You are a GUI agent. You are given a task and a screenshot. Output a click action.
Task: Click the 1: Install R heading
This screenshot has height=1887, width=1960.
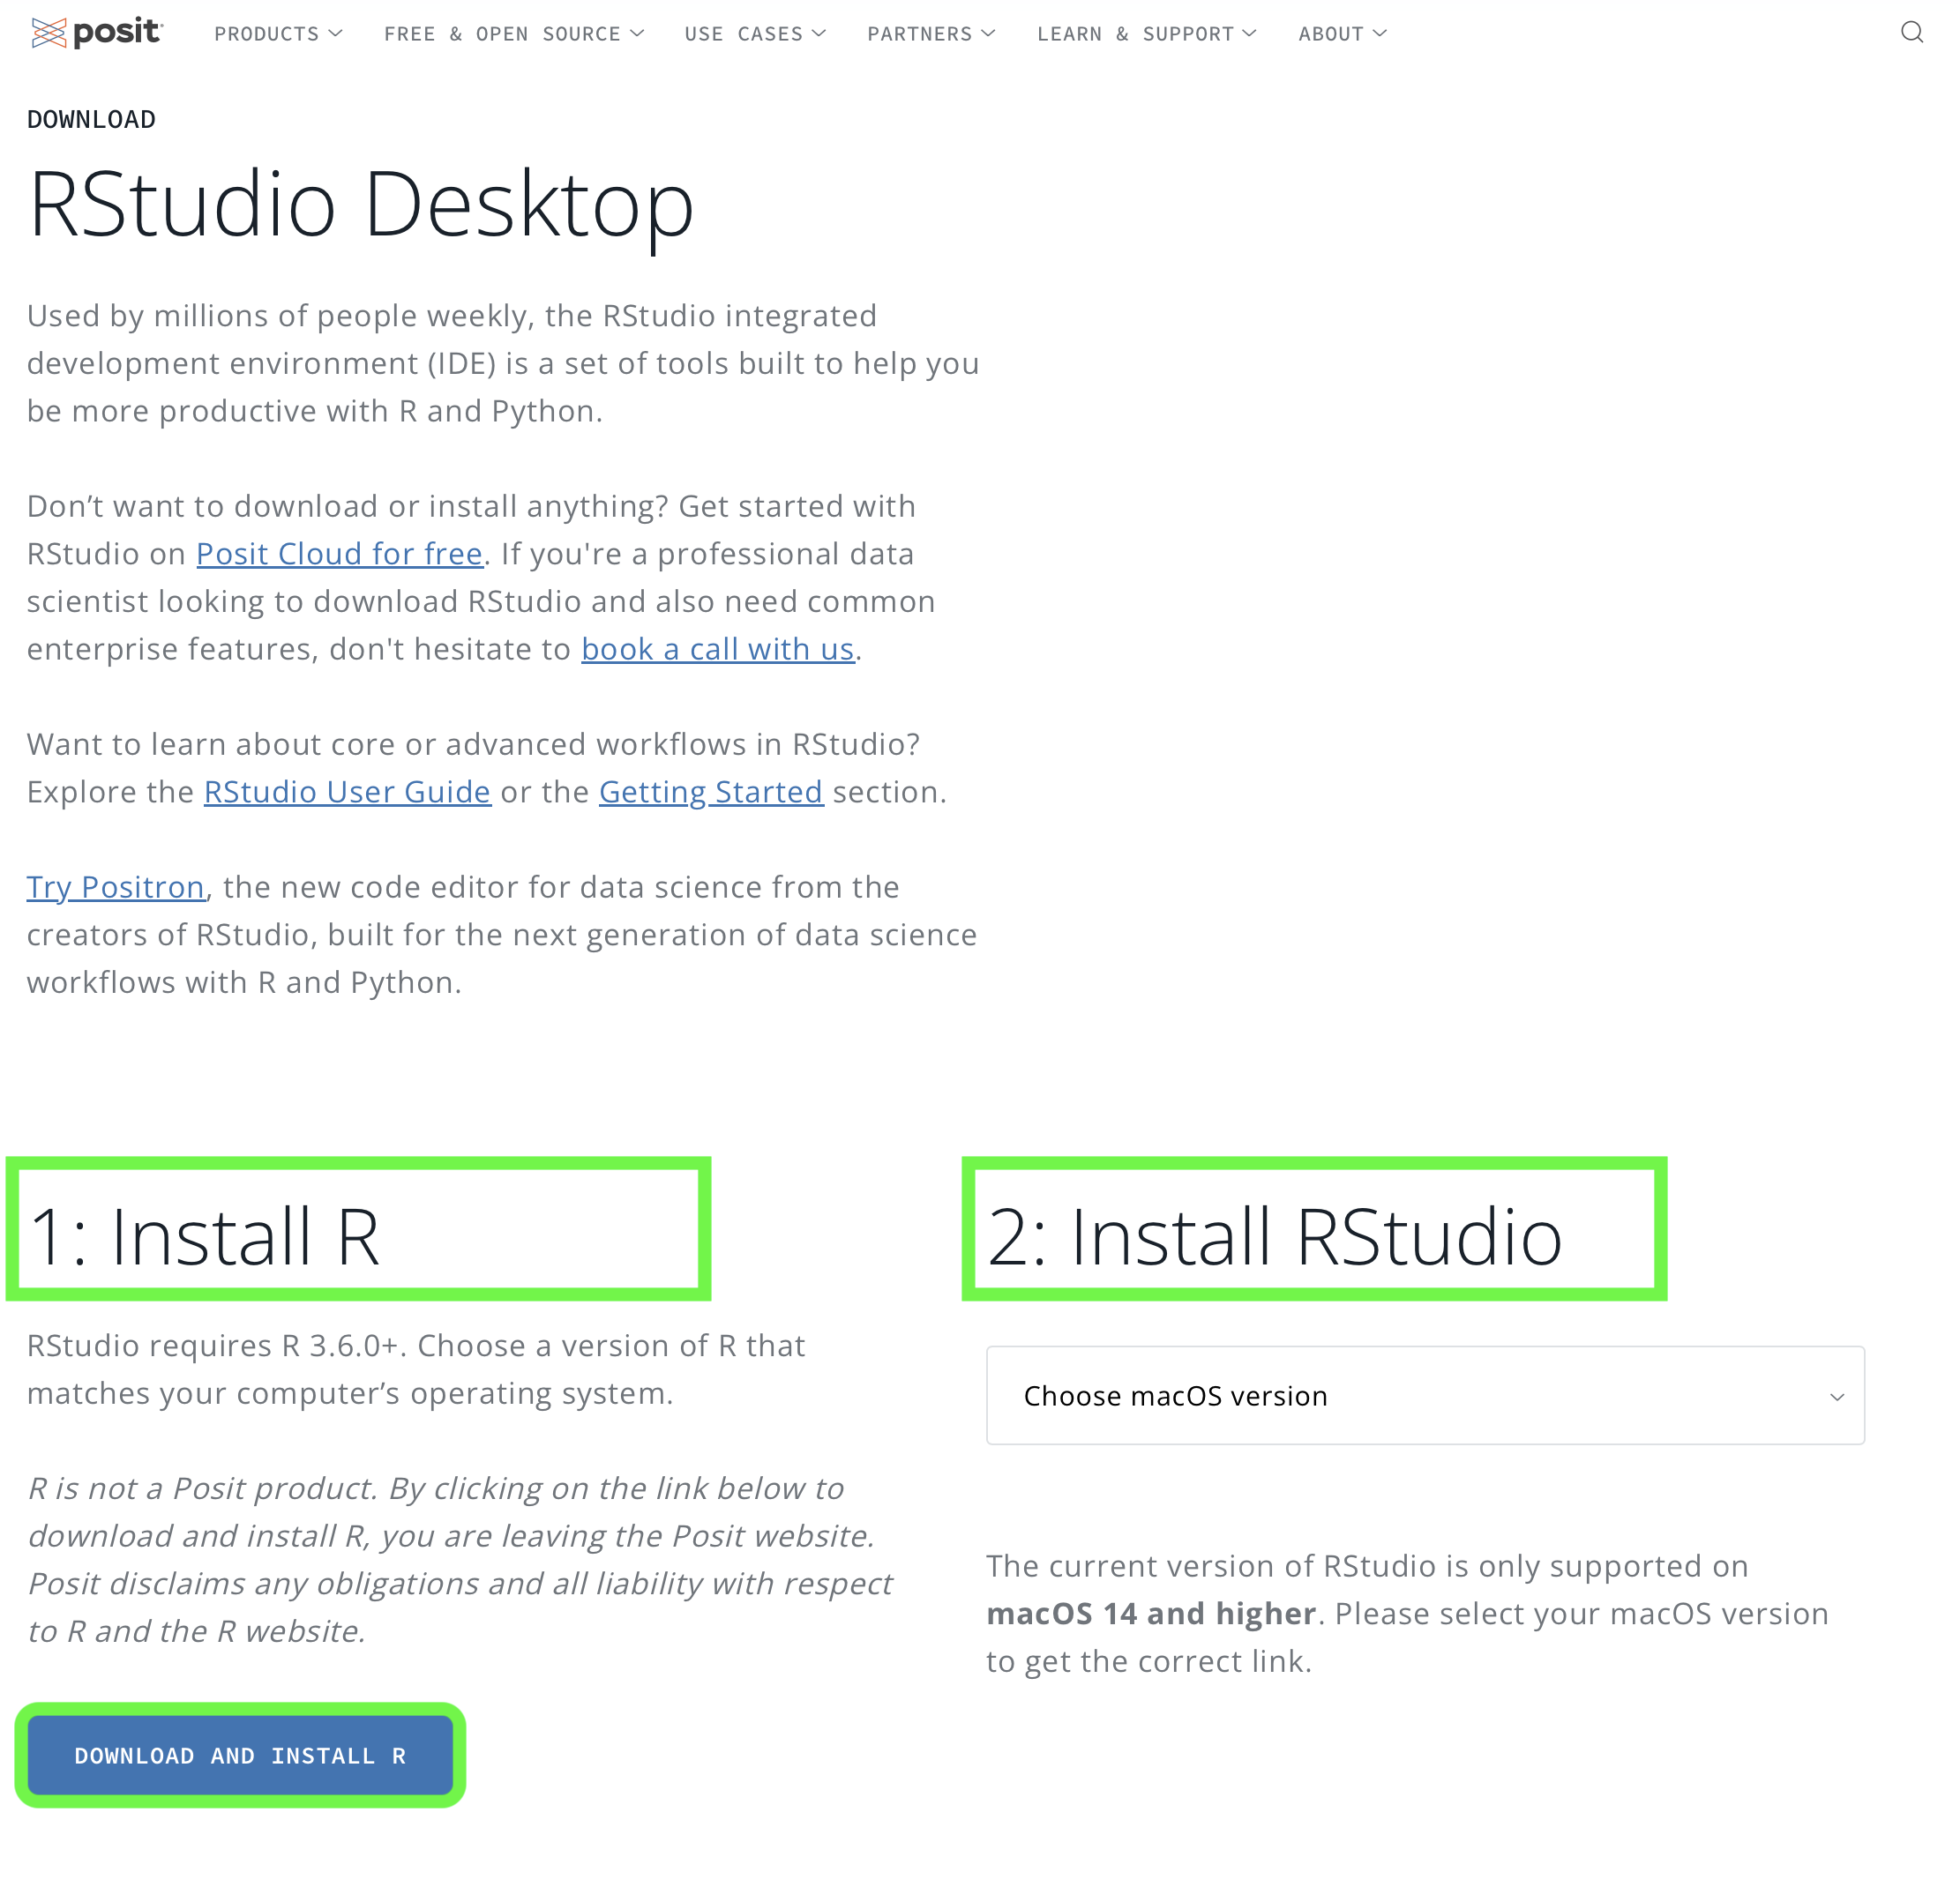click(205, 1236)
